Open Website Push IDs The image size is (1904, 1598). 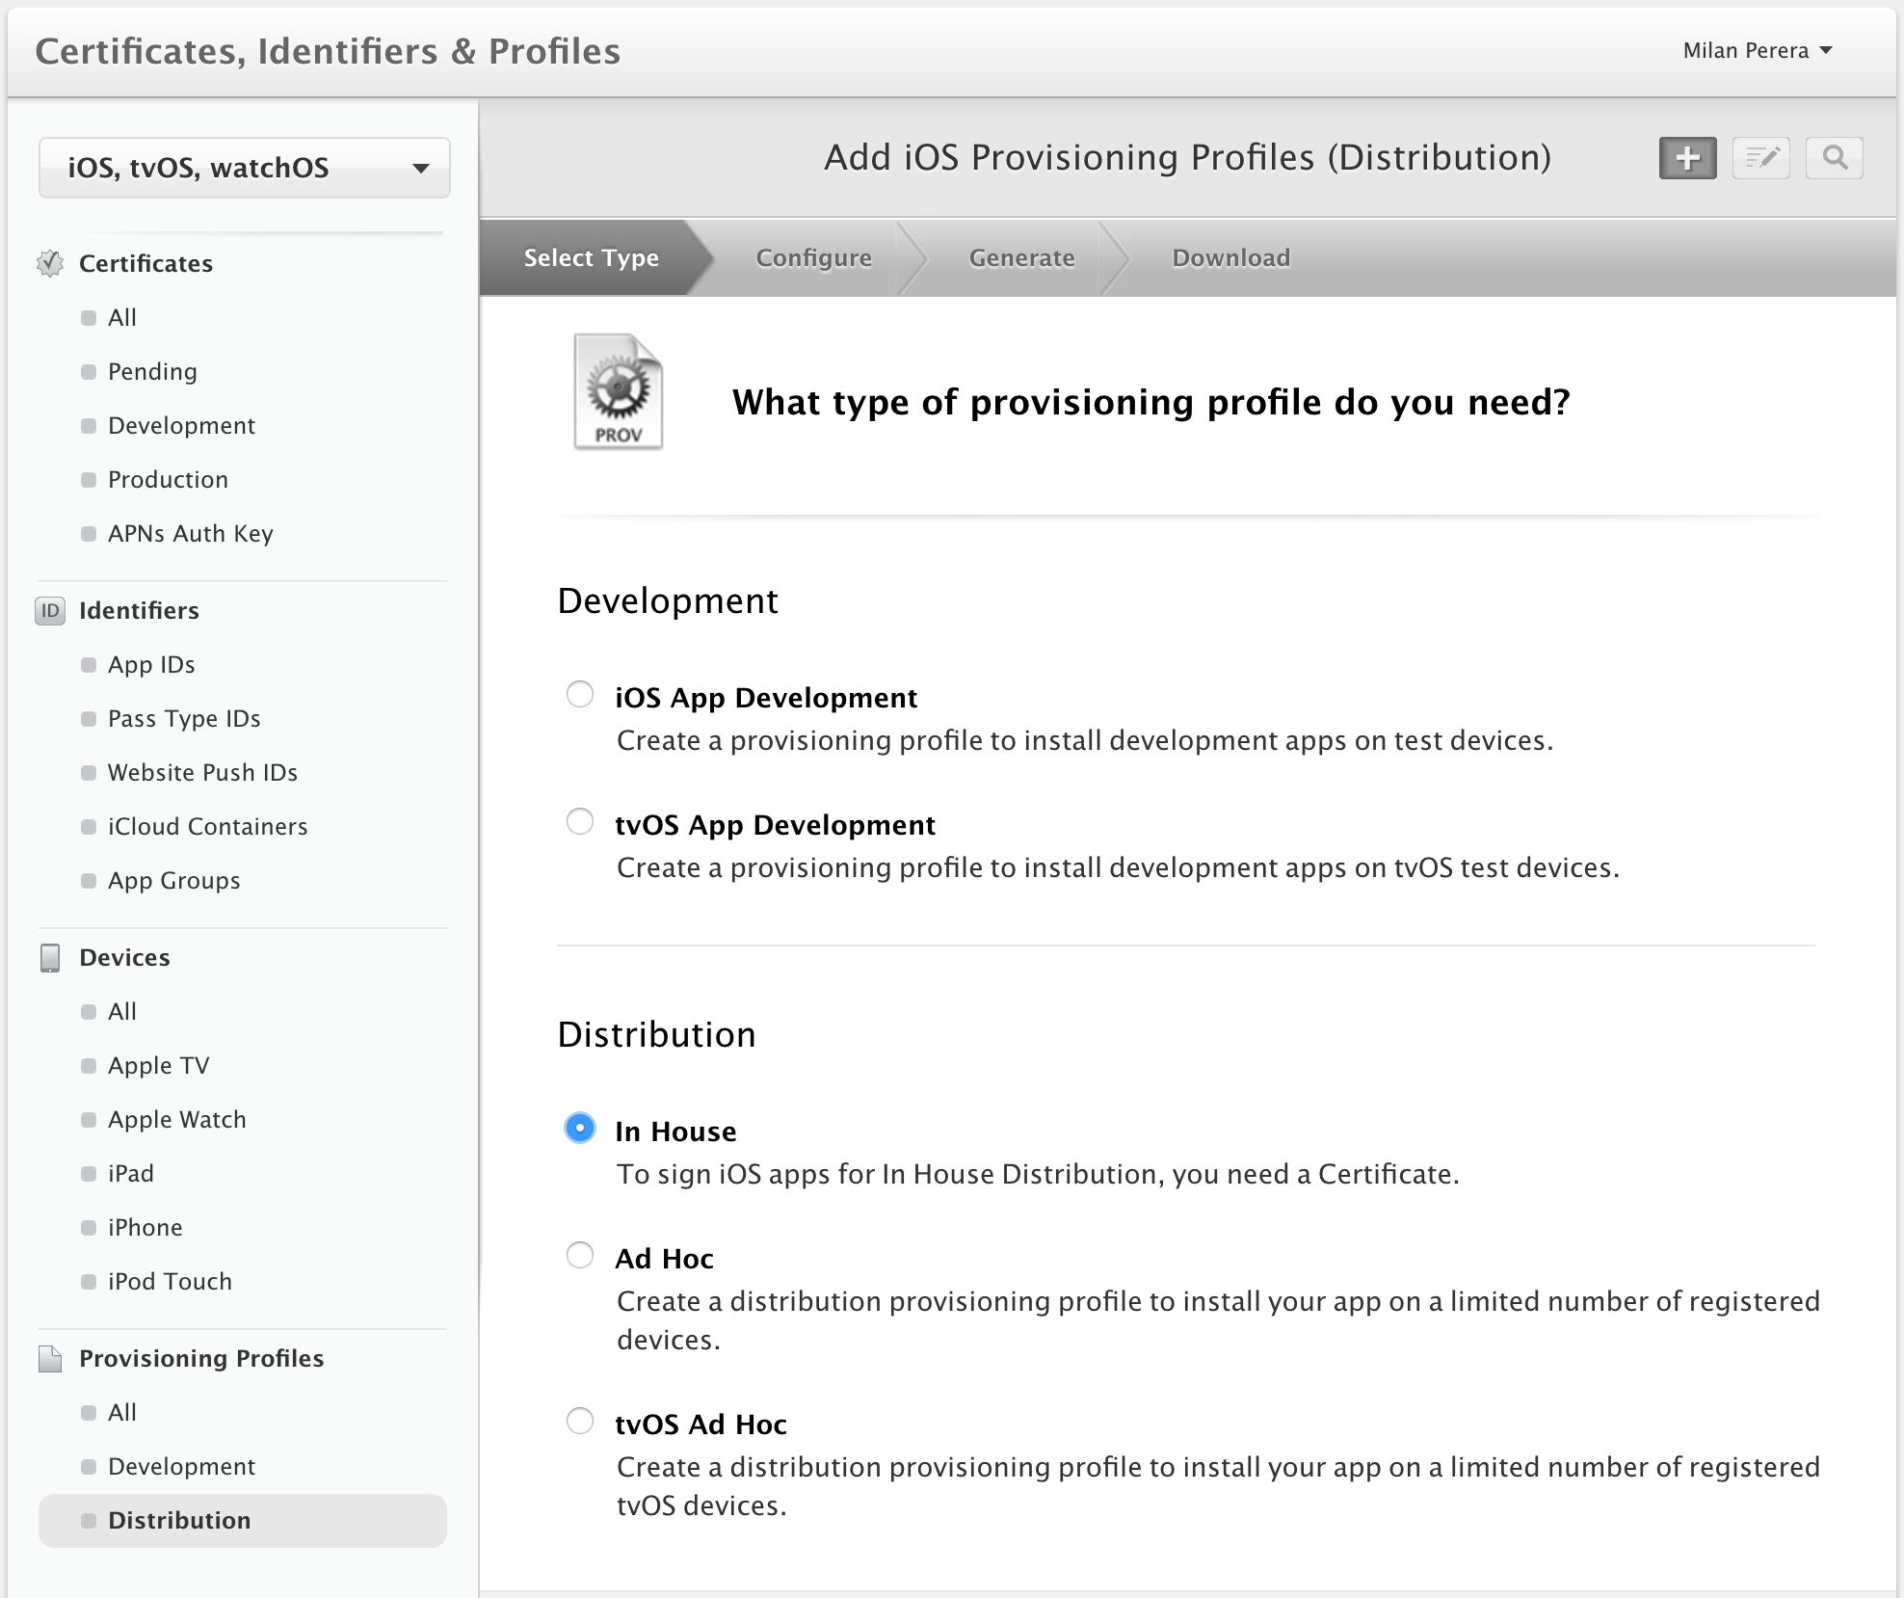[202, 772]
